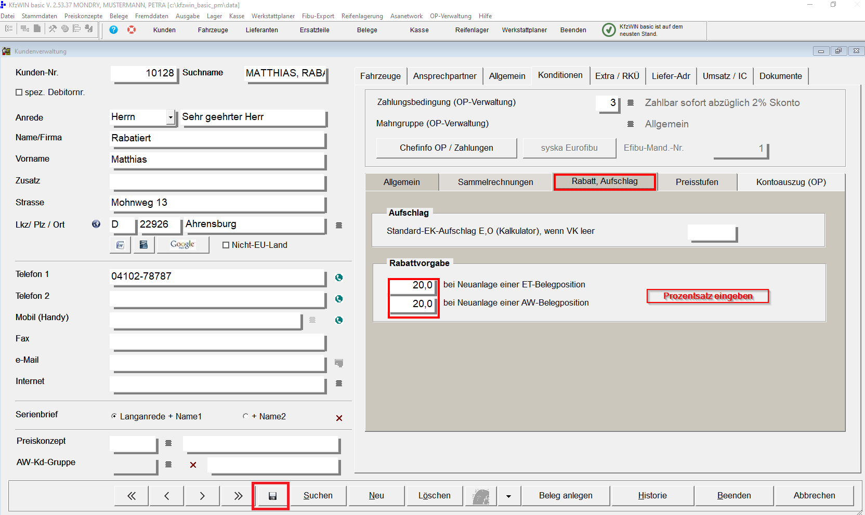Open the Anrede dropdown arrow
The image size is (865, 515).
tap(170, 117)
